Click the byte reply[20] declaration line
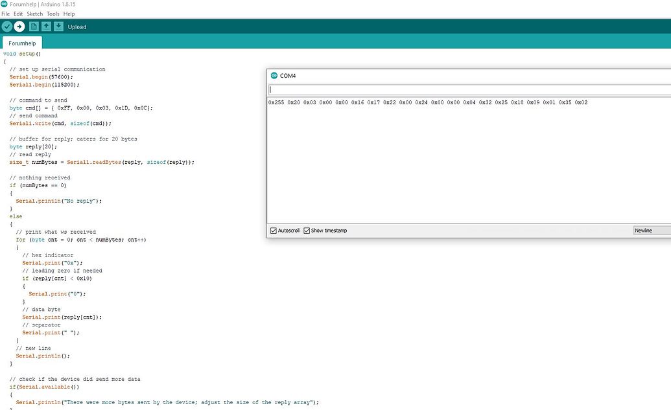The height and width of the screenshot is (410, 671). [x=33, y=146]
